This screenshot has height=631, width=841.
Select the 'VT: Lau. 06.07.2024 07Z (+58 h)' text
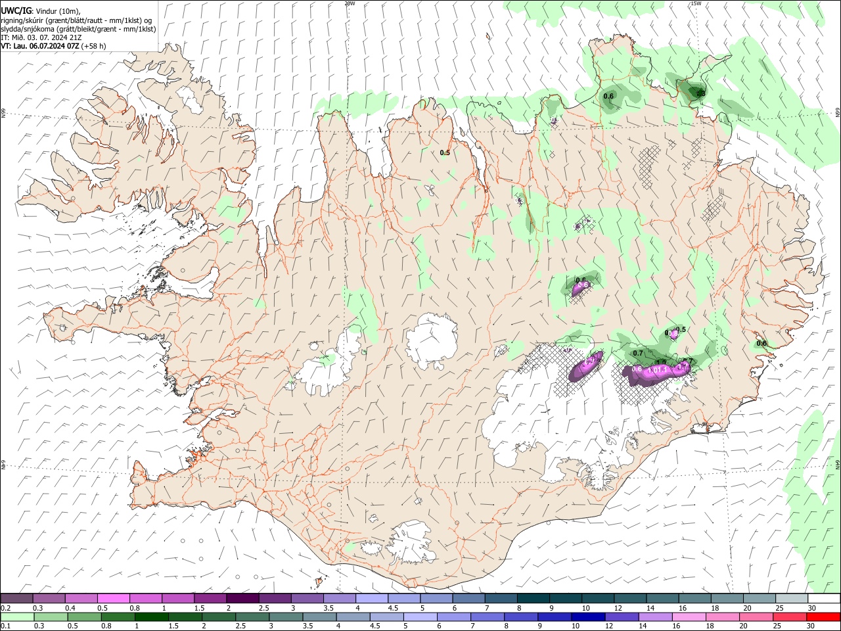tap(53, 46)
